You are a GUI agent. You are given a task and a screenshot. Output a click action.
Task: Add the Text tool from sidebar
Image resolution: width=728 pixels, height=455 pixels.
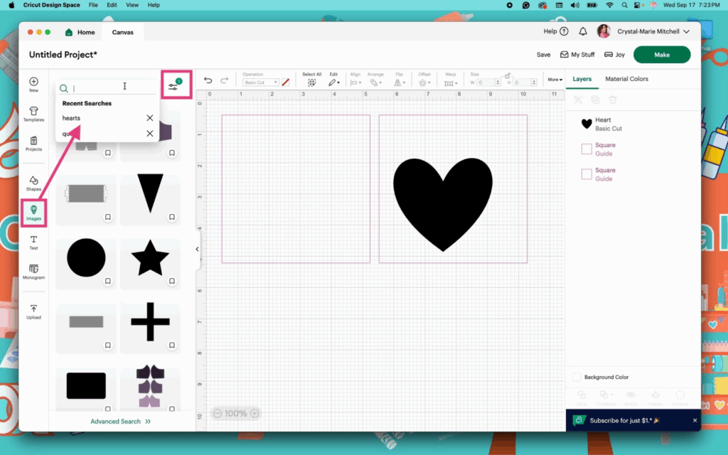[33, 242]
